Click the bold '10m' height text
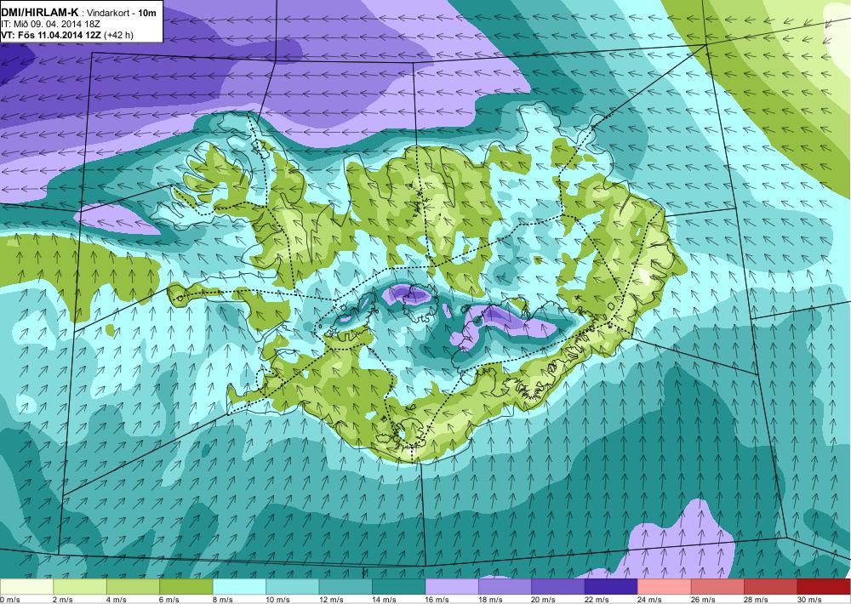Screen dimensions: 851x604 click(x=147, y=13)
